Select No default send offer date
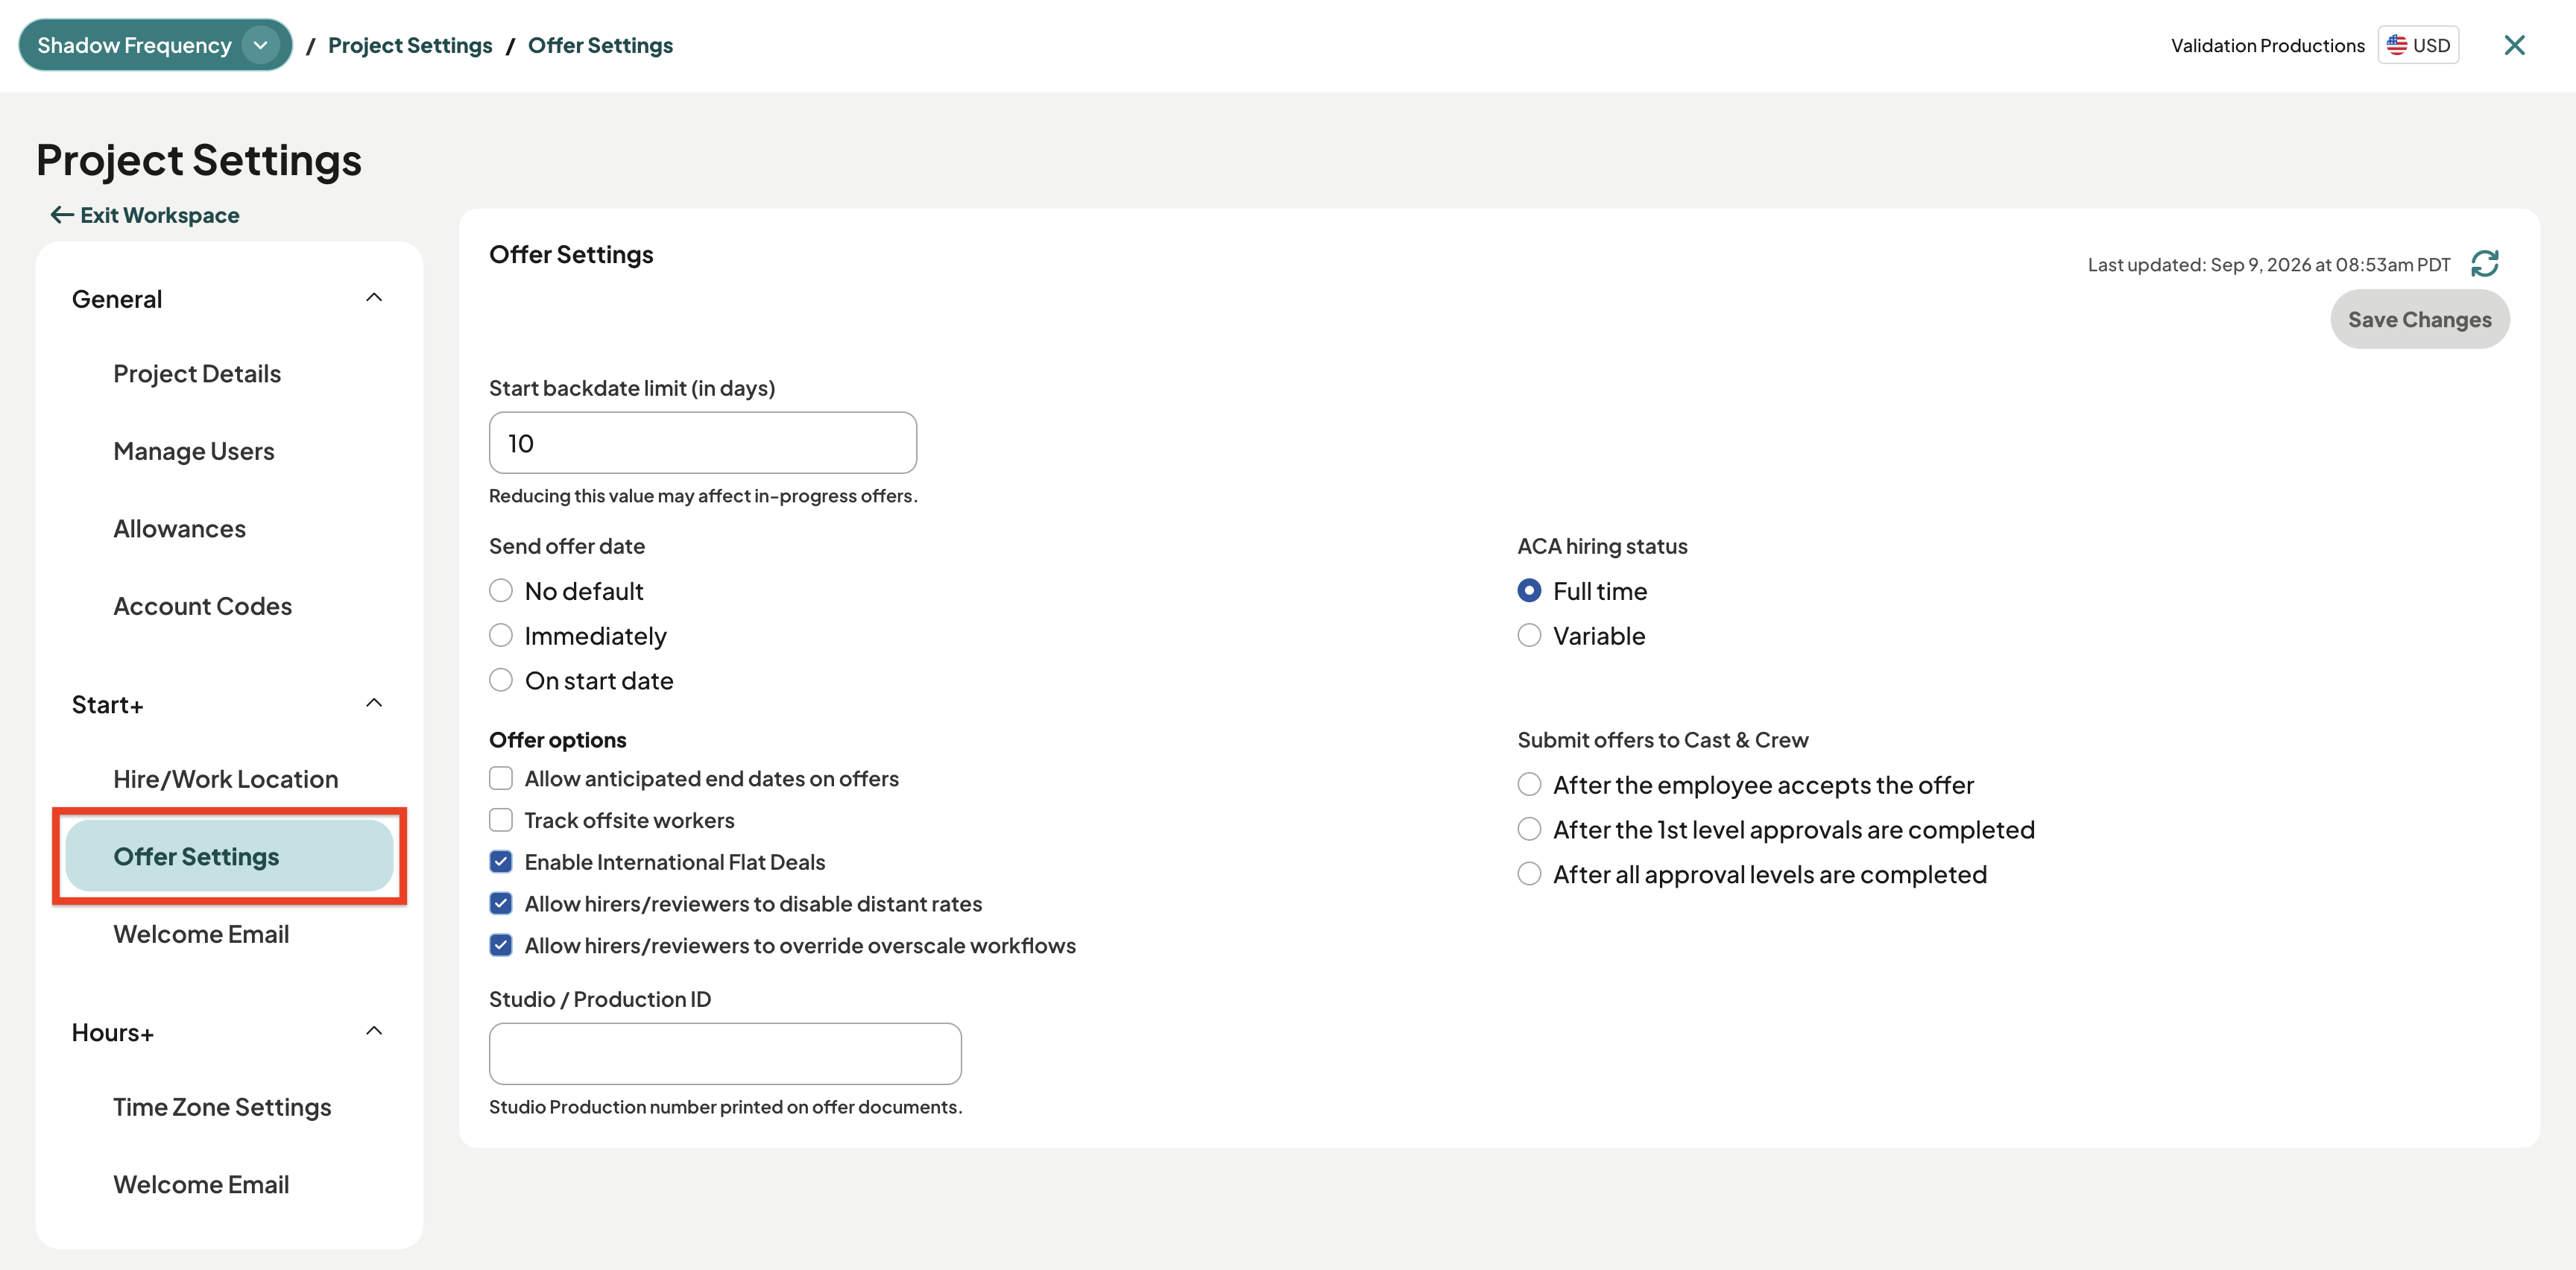Viewport: 2576px width, 1270px height. [x=501, y=591]
